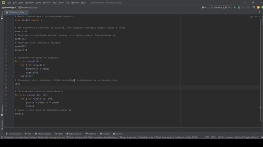The width and height of the screenshot is (263, 147).
Task: Open the Python Packages tool window
Action: click(43, 134)
